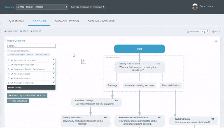Image resolution: width=224 pixels, height=128 pixels.
Task: Click the Toggle Questions link
Action: pyautogui.click(x=16, y=41)
